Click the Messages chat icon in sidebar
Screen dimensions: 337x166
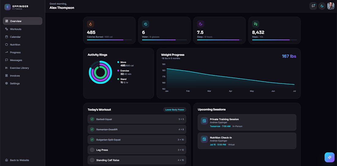tap(7, 60)
